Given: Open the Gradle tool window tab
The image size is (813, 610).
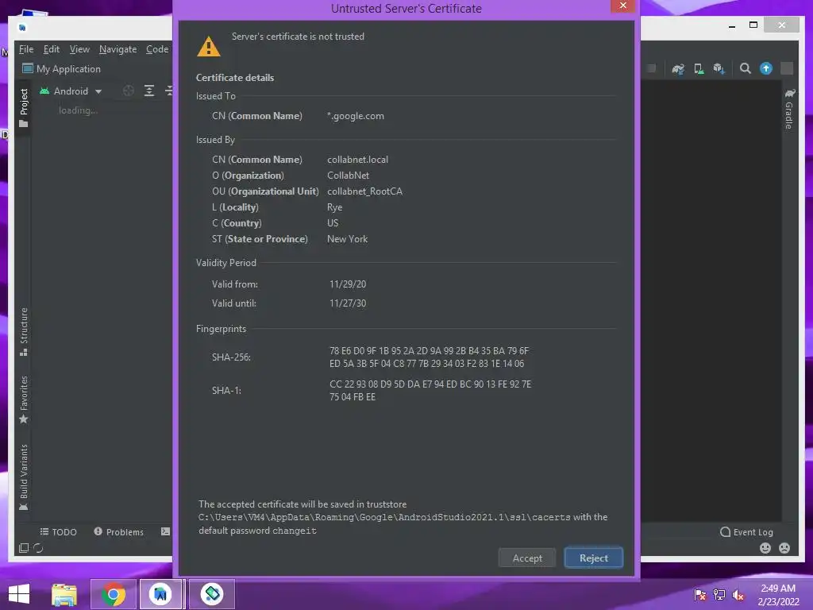Looking at the screenshot, I should [x=789, y=108].
